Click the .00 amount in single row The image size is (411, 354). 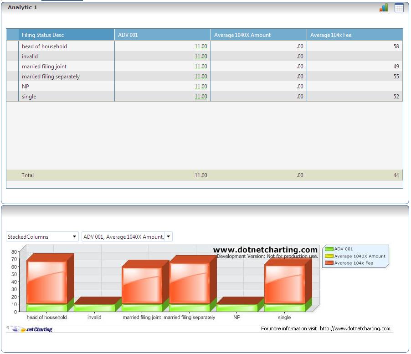[300, 97]
